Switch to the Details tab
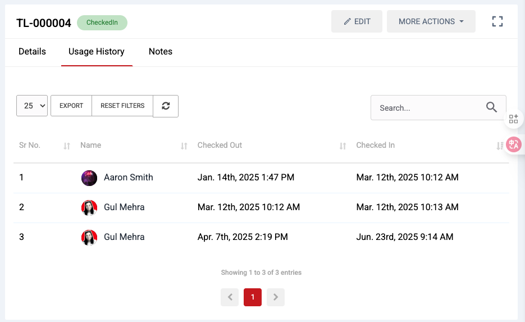The height and width of the screenshot is (322, 525). point(32,52)
